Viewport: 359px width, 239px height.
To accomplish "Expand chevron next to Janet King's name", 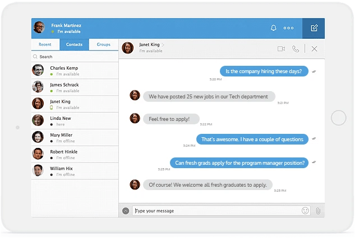I will pyautogui.click(x=163, y=44).
